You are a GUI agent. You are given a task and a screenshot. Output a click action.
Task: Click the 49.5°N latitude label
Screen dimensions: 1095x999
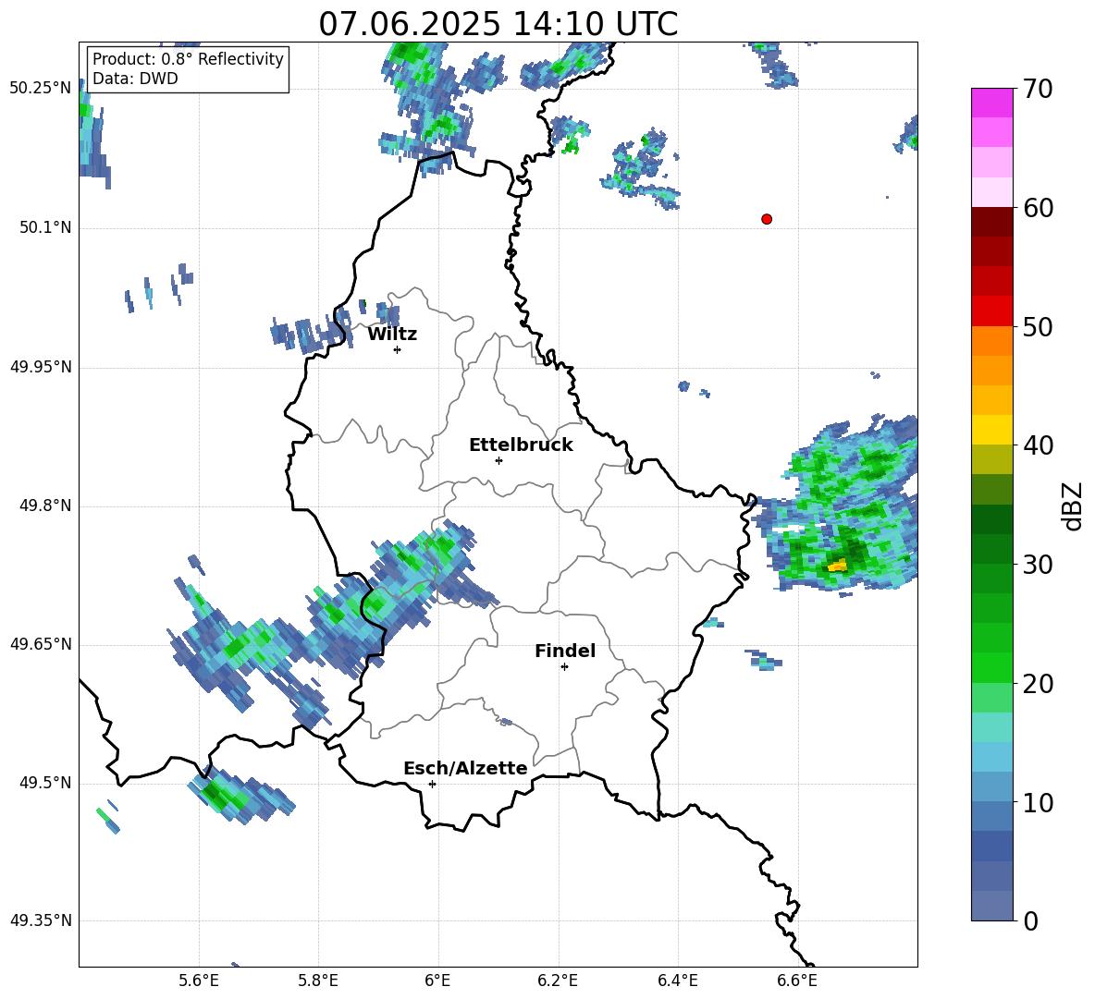(45, 784)
